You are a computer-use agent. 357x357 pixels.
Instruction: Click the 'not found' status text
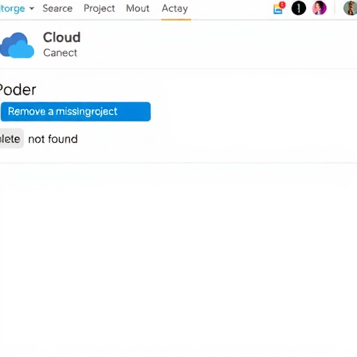coord(53,139)
